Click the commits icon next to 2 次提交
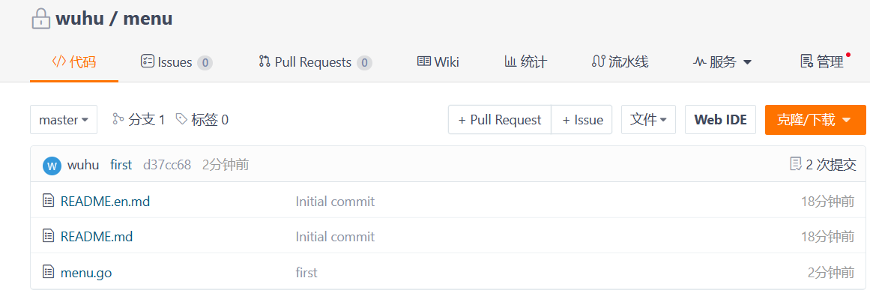870x302 pixels. [x=796, y=164]
